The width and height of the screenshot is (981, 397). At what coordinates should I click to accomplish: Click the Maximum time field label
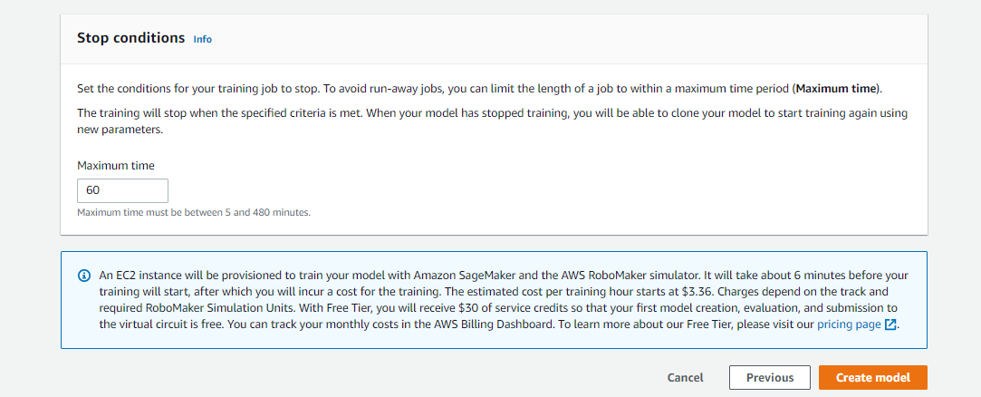click(116, 166)
